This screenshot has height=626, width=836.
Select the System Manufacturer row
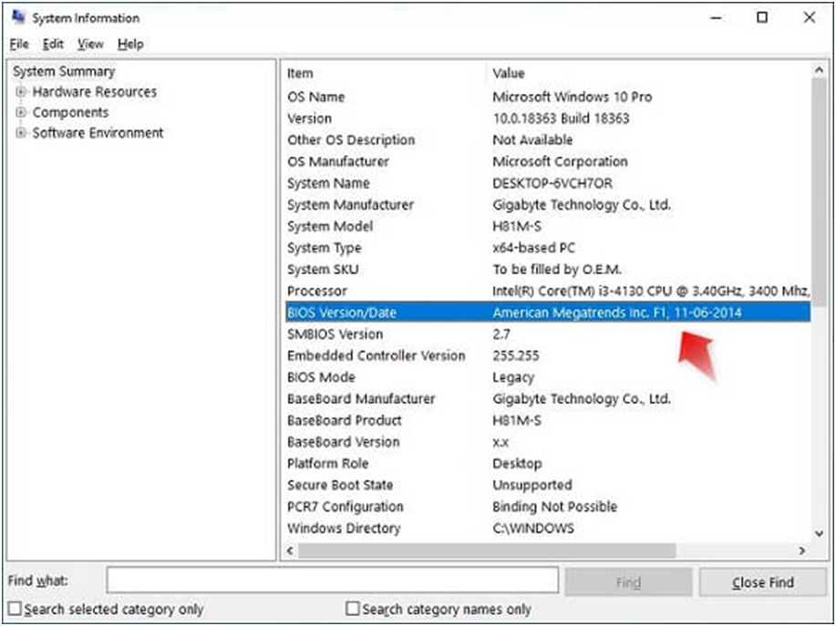[x=548, y=205]
